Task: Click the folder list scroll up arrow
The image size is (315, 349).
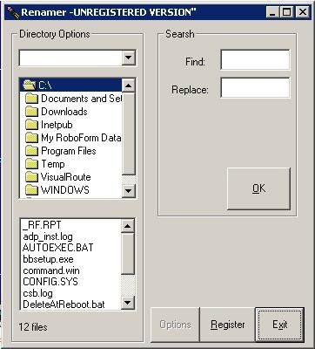Action: click(129, 86)
